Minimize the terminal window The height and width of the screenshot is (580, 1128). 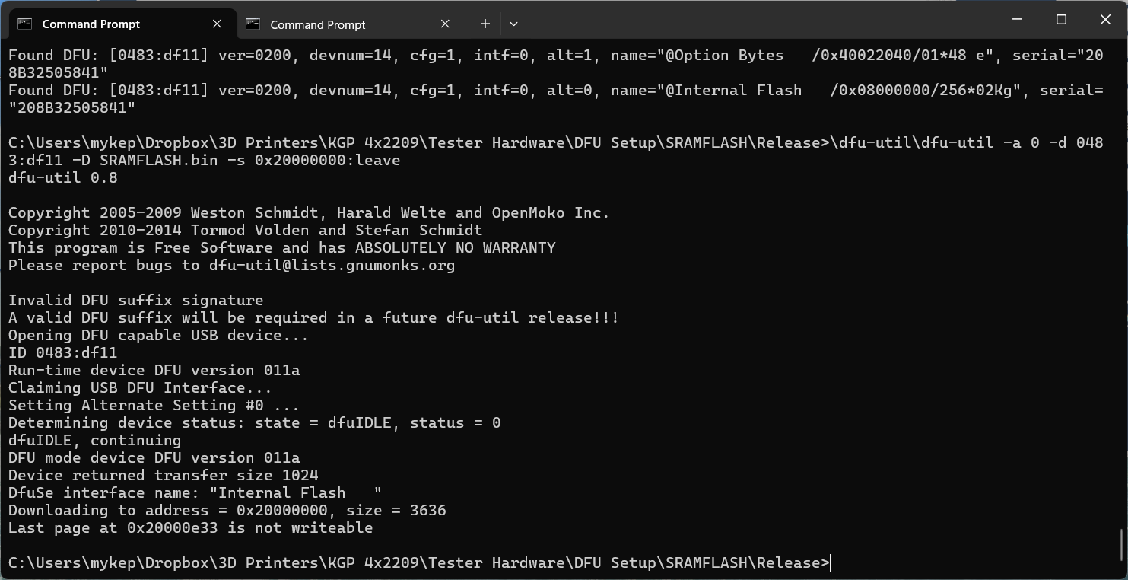(x=1017, y=20)
